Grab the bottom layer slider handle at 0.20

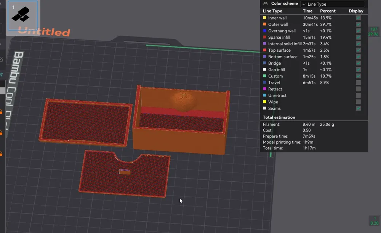click(x=375, y=220)
